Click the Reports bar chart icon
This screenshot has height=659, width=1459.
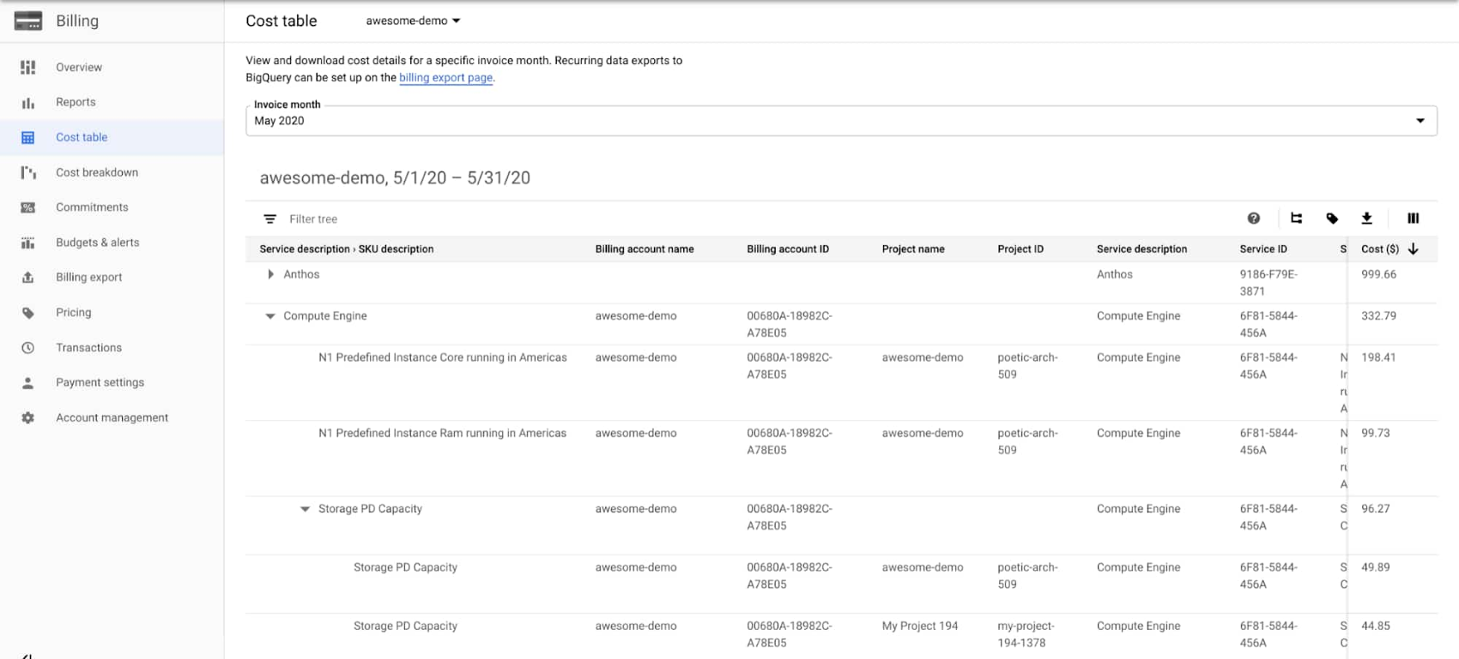27,102
